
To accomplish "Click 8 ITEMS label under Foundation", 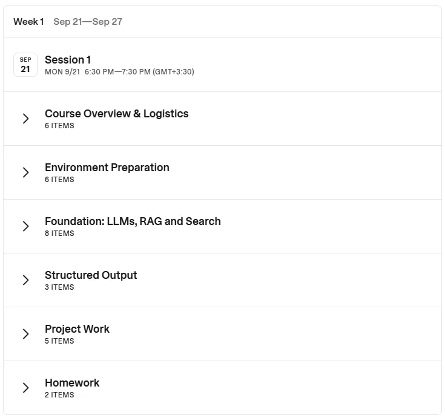I will [x=59, y=233].
